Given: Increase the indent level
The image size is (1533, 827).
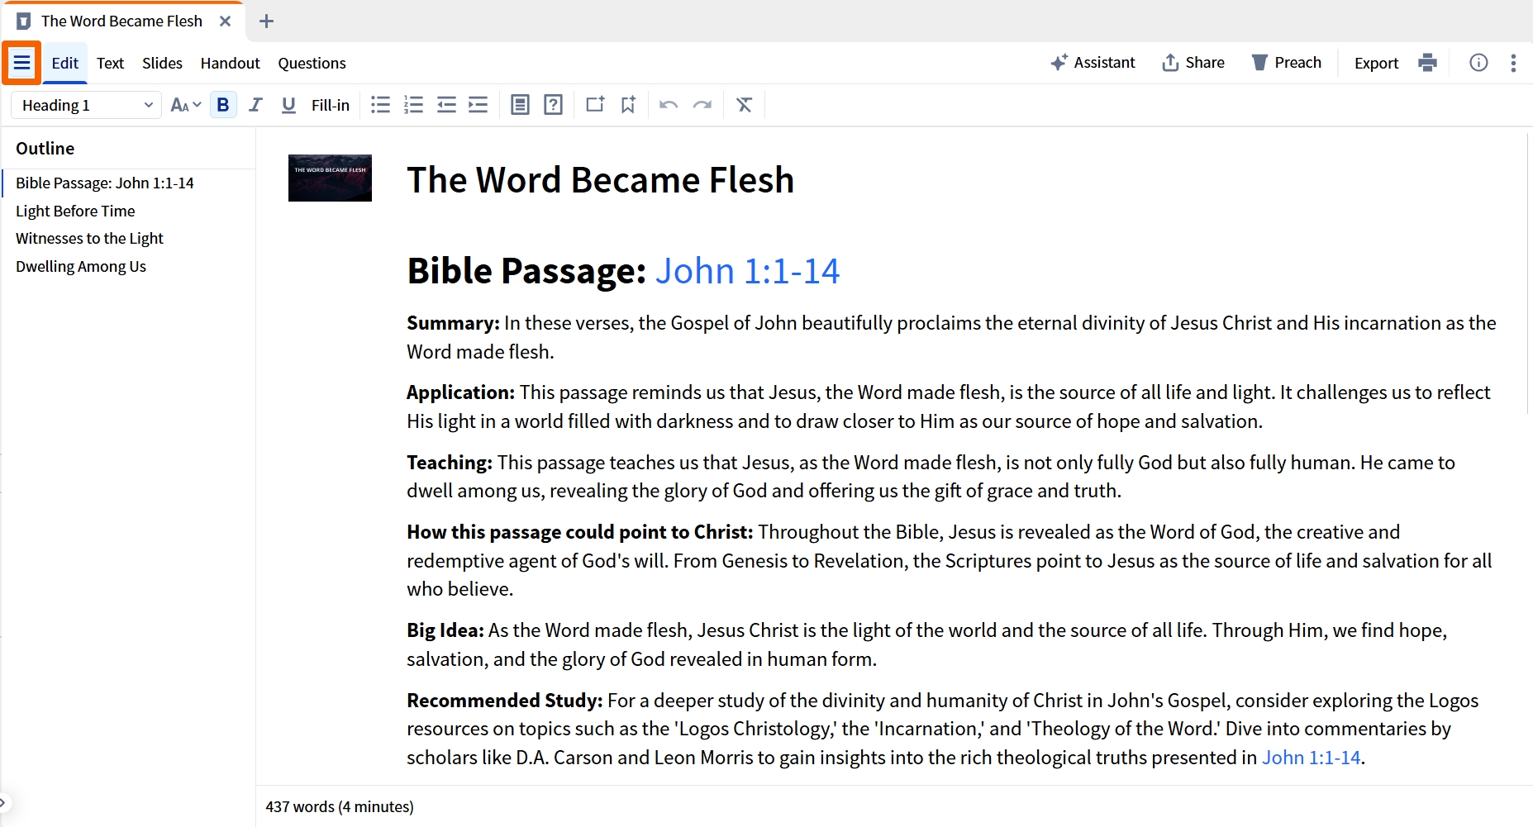Looking at the screenshot, I should pyautogui.click(x=478, y=105).
